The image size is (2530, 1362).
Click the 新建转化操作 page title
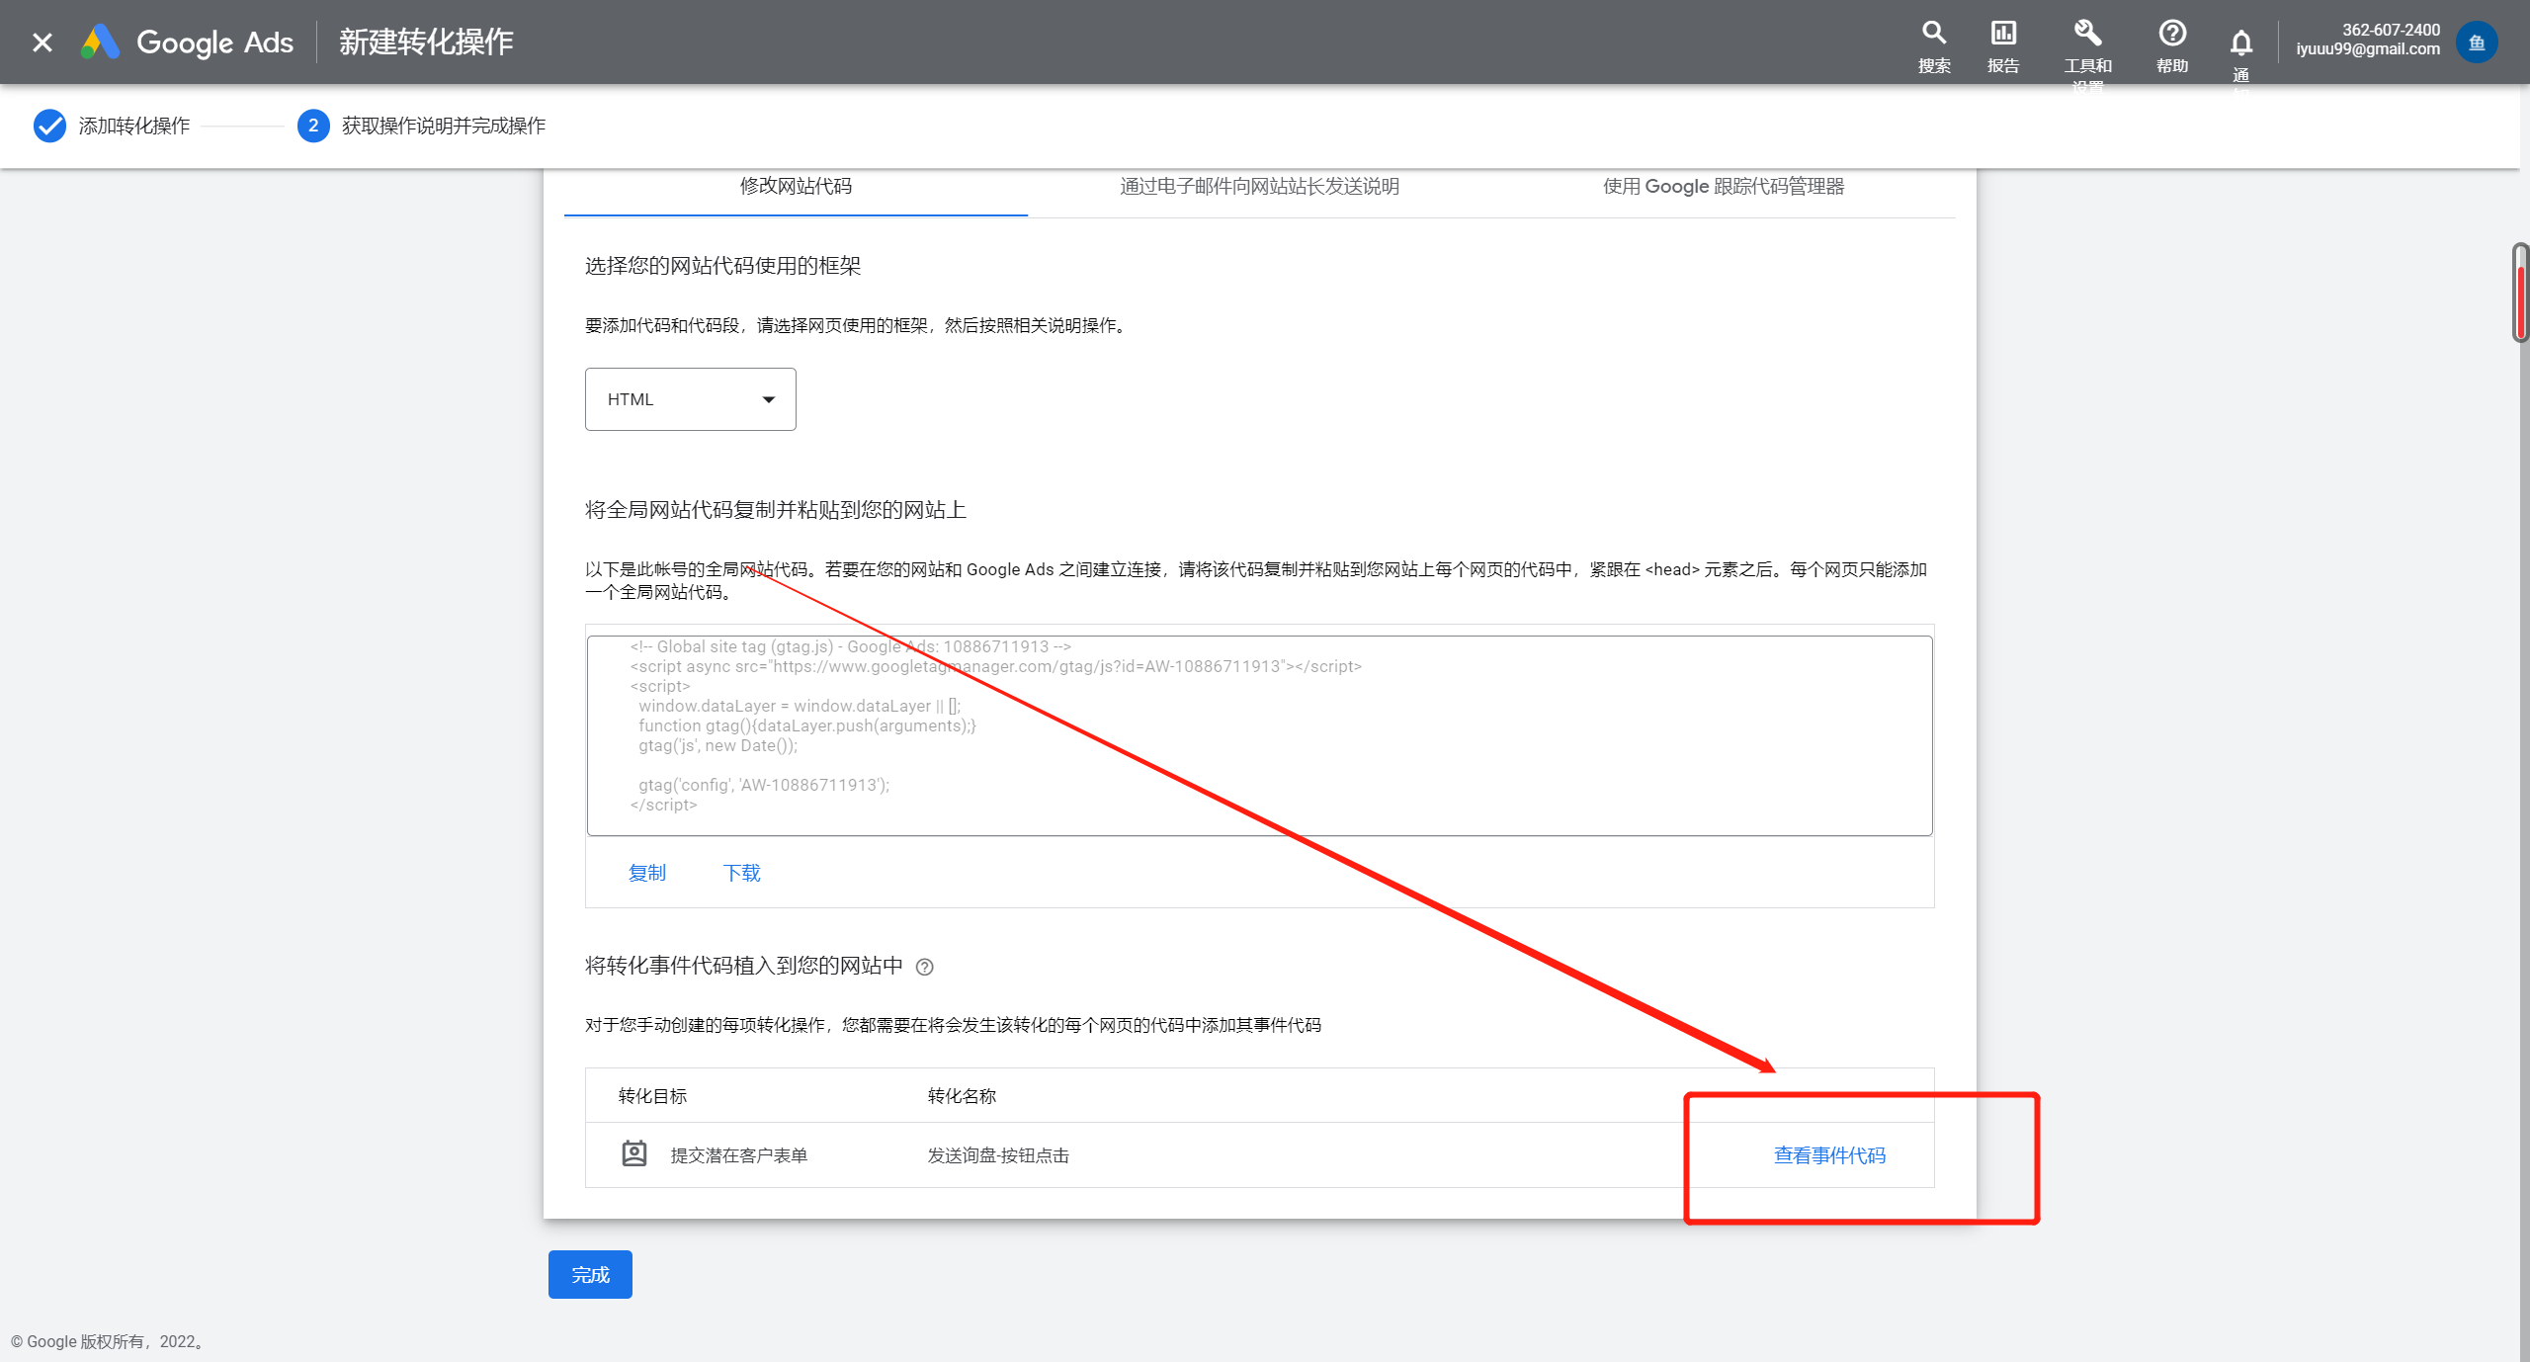[x=426, y=42]
